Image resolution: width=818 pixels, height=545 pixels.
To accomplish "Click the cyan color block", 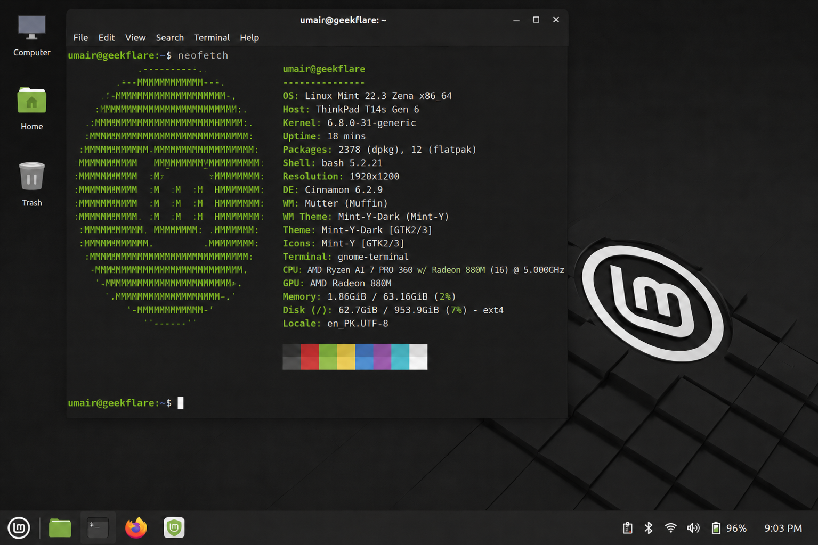I will (x=400, y=357).
